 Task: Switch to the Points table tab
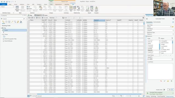[45, 15]
